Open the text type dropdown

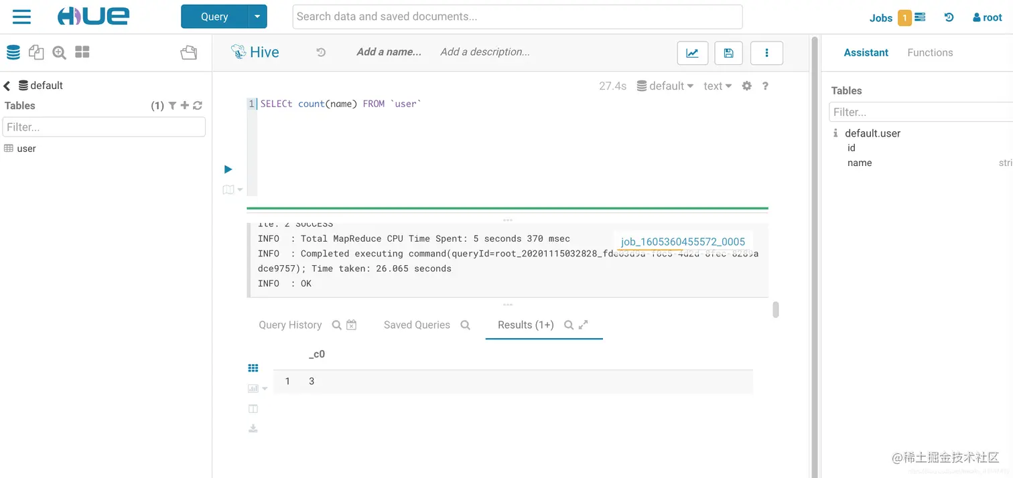coord(718,86)
